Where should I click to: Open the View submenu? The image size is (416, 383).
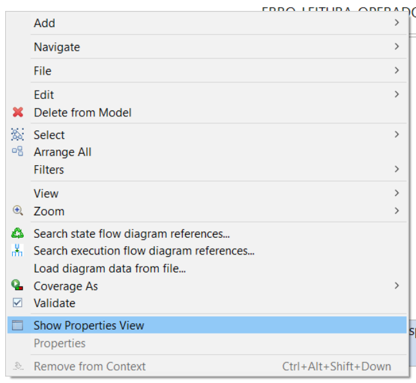(46, 193)
